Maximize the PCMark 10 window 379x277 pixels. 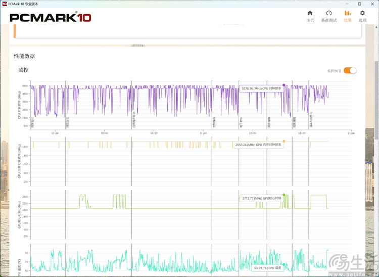click(360, 4)
